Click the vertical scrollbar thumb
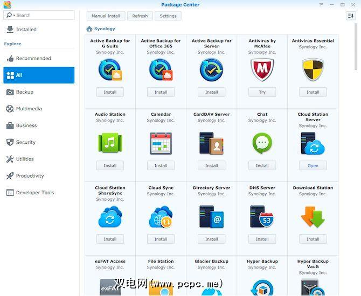Image resolution: width=361 pixels, height=296 pixels. (x=356, y=47)
